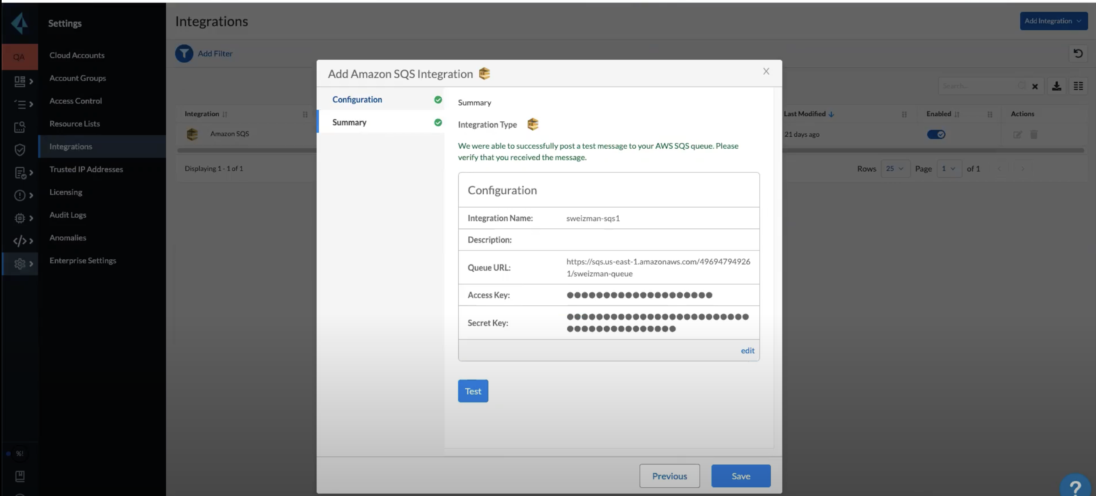The height and width of the screenshot is (496, 1096).
Task: Open Licensing menu item
Action: tap(66, 192)
